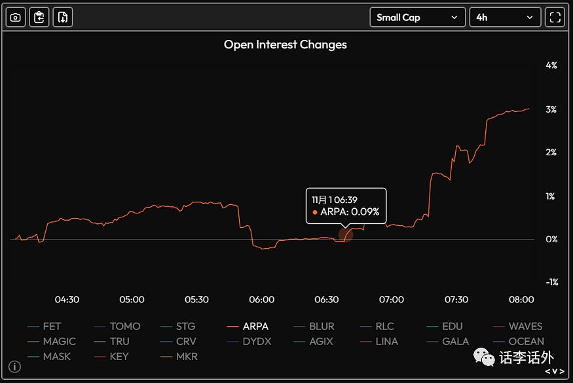The height and width of the screenshot is (383, 573).
Task: Click the Open Interest Changes chart title
Action: [286, 45]
